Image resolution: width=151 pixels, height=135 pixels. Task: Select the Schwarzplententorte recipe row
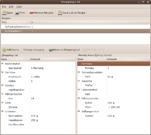click(75, 27)
